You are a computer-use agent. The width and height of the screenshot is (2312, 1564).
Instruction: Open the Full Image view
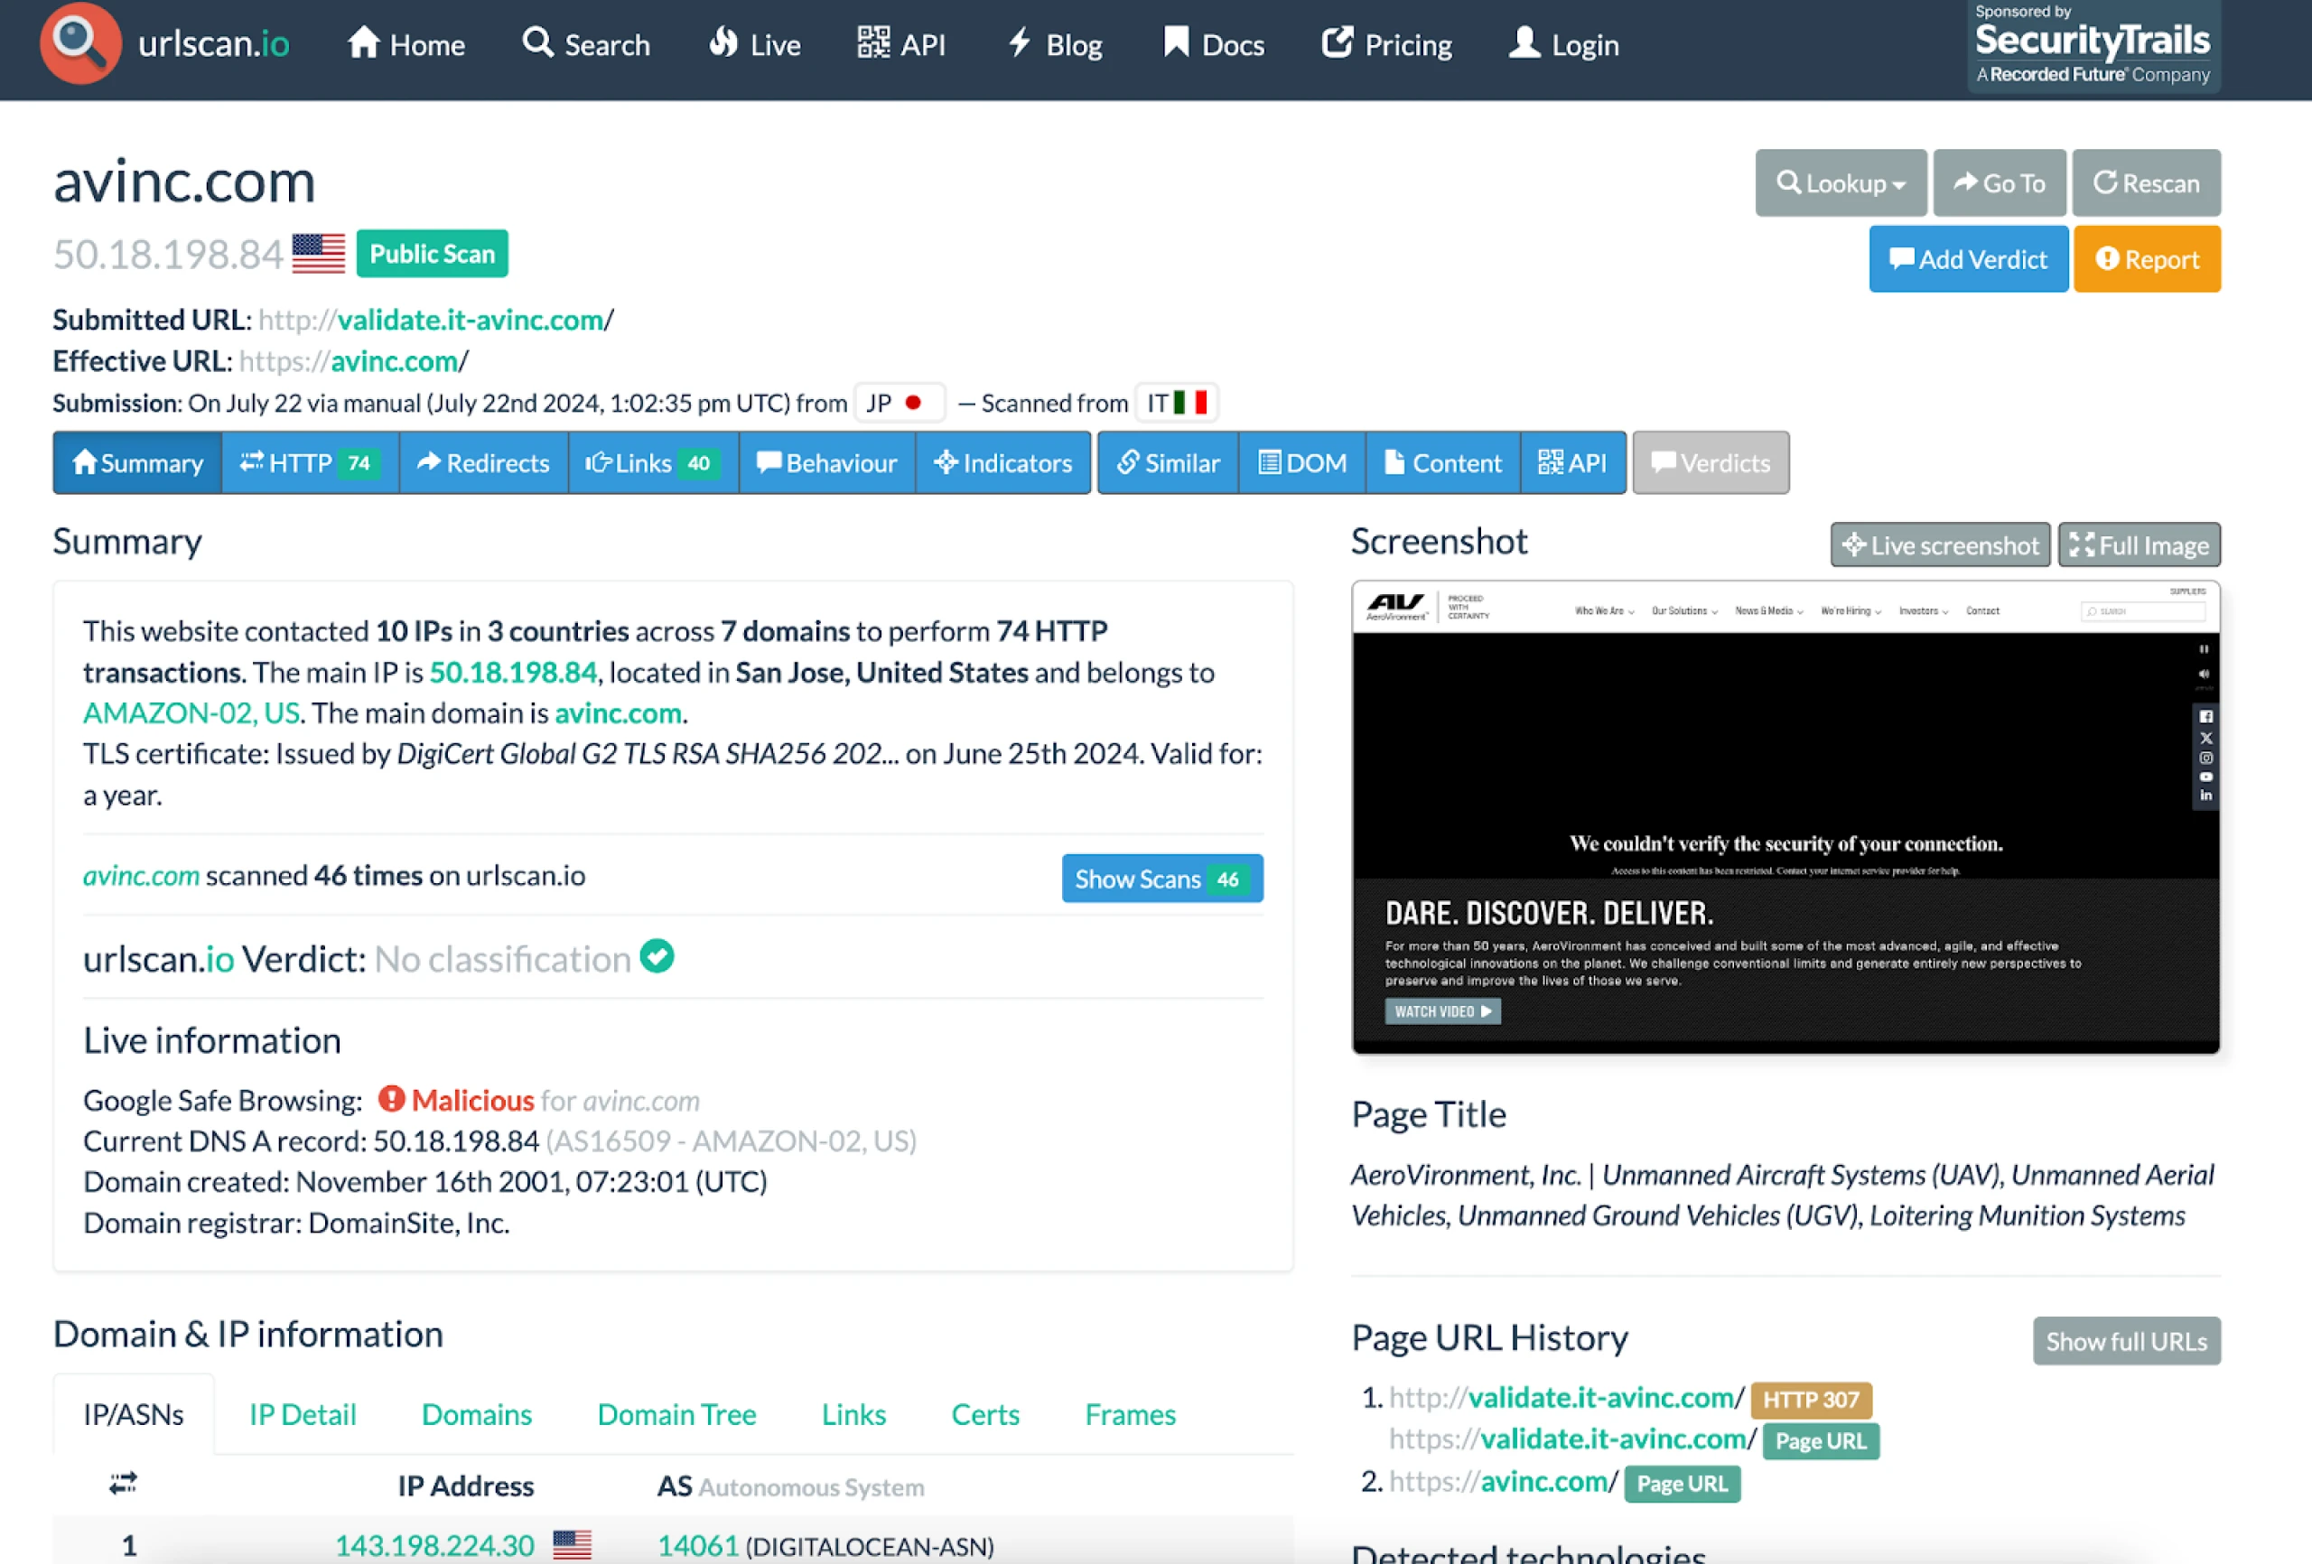pos(2139,545)
